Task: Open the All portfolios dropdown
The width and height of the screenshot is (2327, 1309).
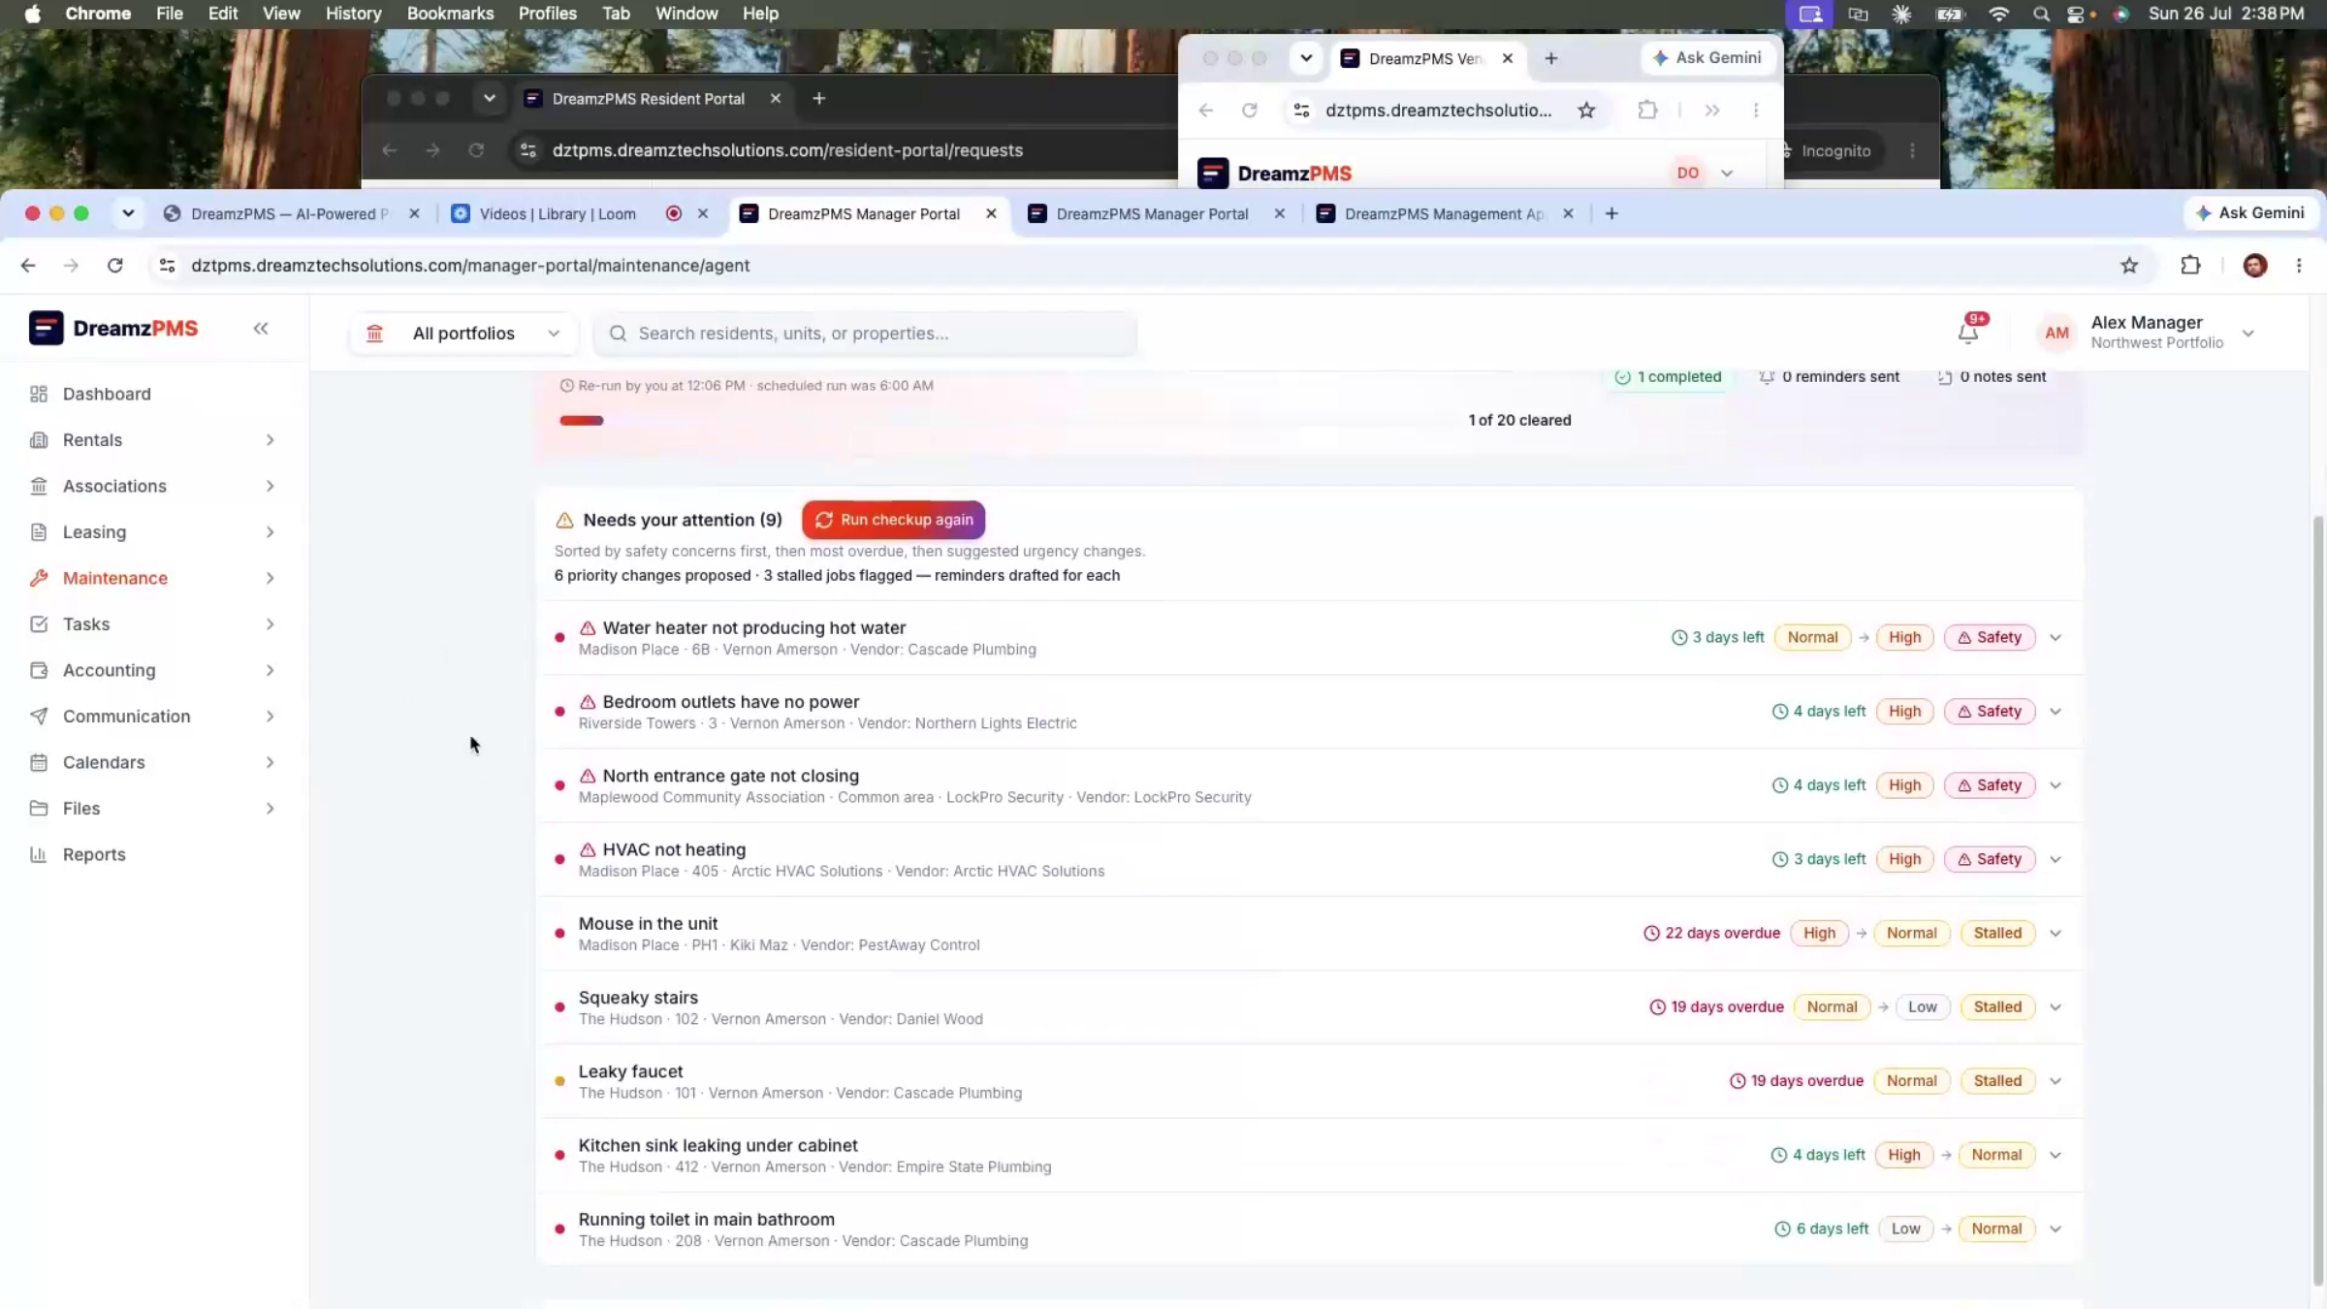Action: (463, 334)
